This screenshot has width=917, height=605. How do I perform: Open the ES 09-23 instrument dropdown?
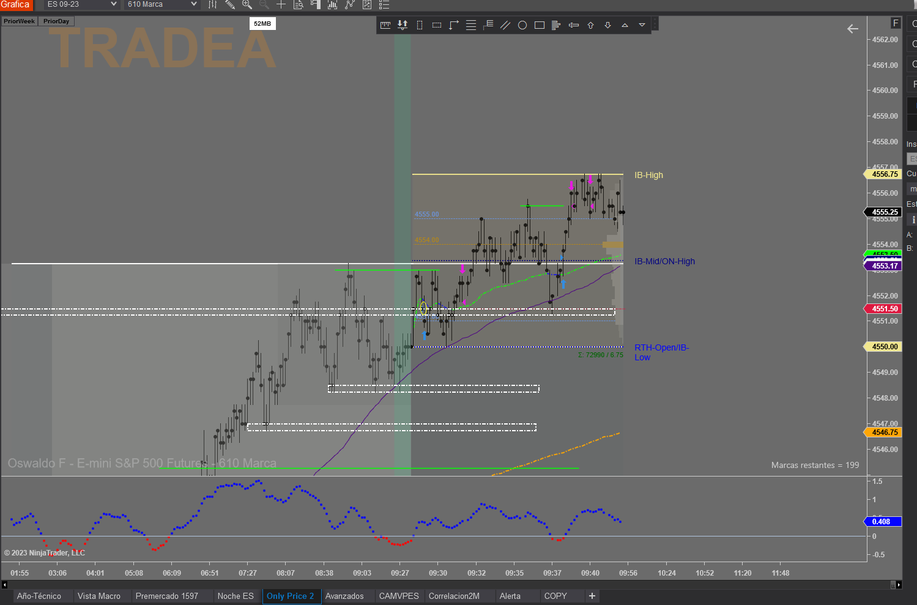click(81, 4)
